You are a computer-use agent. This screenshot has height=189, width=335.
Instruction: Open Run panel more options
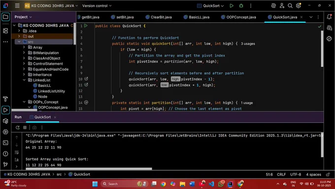click(42, 128)
